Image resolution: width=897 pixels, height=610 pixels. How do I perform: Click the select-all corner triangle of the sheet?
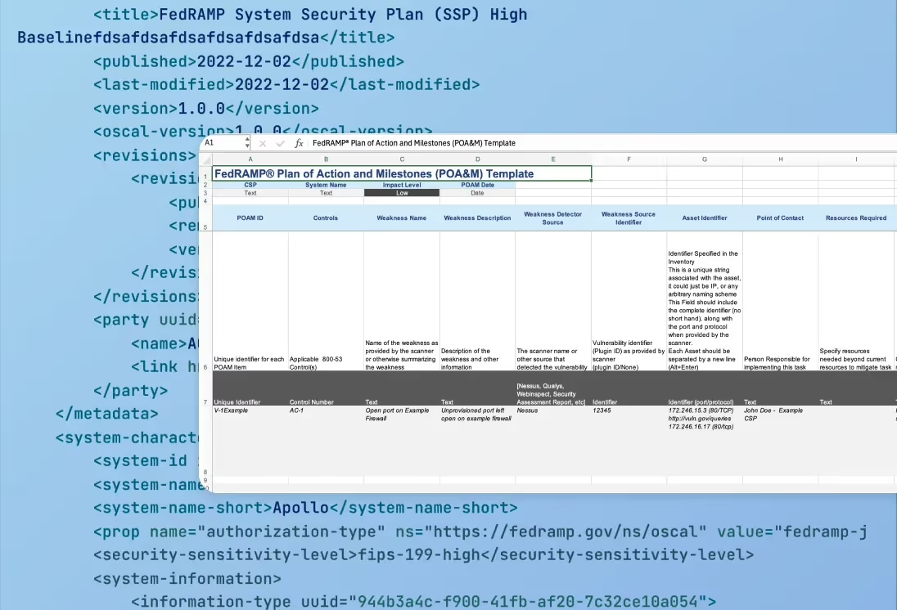pyautogui.click(x=206, y=159)
